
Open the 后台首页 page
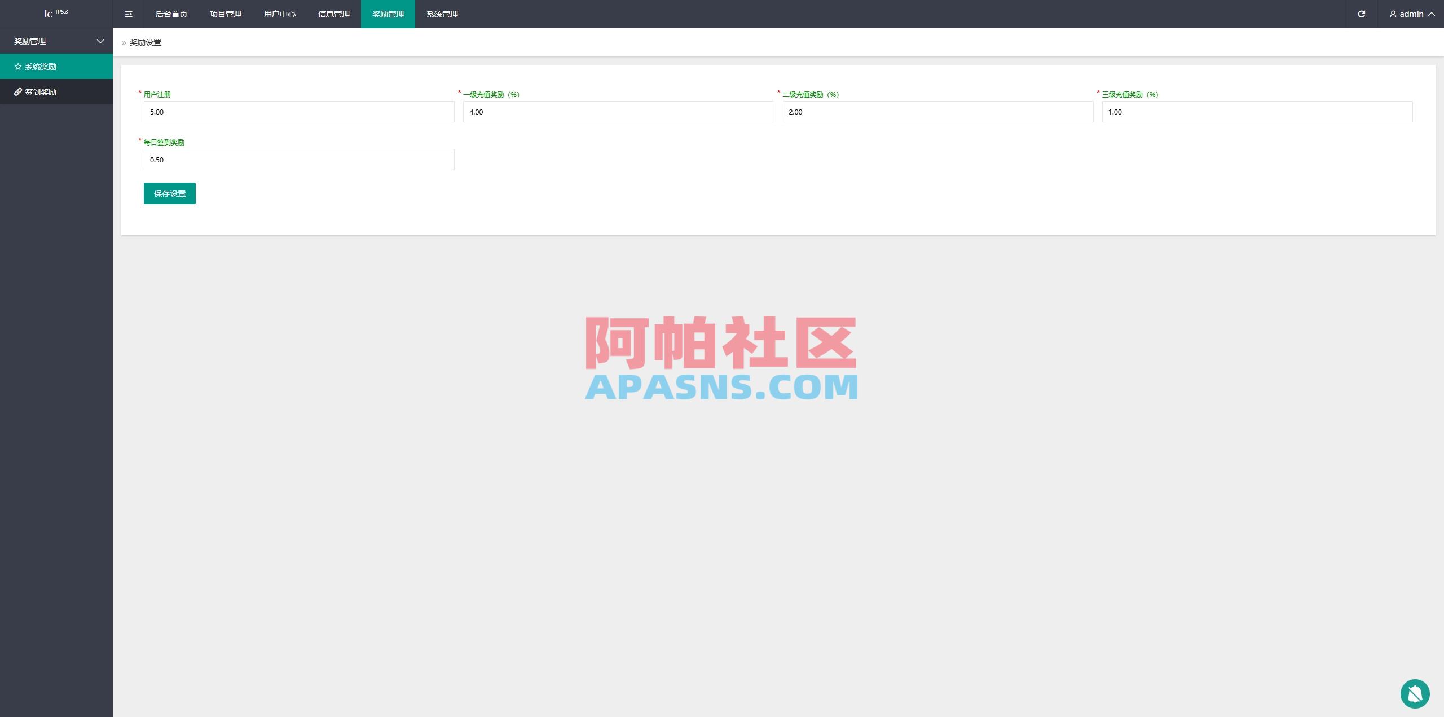point(171,14)
